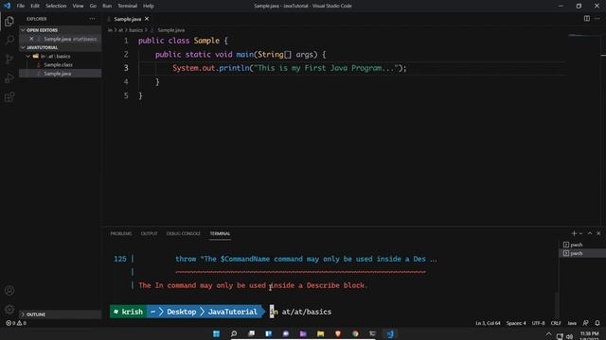Screen dimensions: 606x340
Task: Open the Run menu
Action: point(107,6)
